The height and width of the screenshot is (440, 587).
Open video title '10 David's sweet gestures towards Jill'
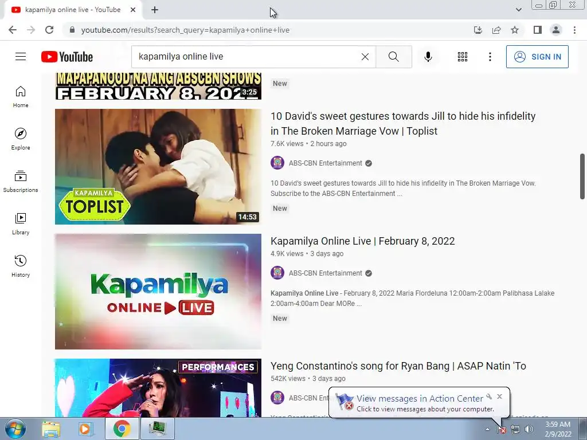coord(403,124)
